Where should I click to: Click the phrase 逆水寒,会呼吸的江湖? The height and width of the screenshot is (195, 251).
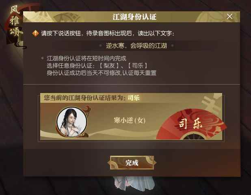click(136, 46)
